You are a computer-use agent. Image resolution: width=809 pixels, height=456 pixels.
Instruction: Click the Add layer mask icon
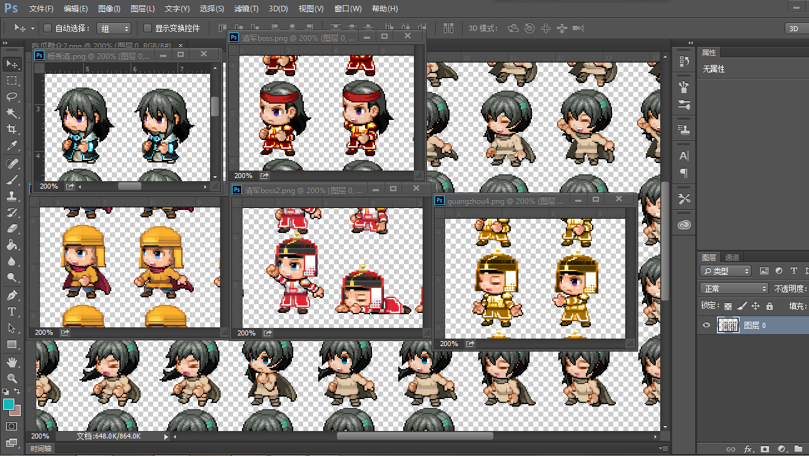[765, 449]
